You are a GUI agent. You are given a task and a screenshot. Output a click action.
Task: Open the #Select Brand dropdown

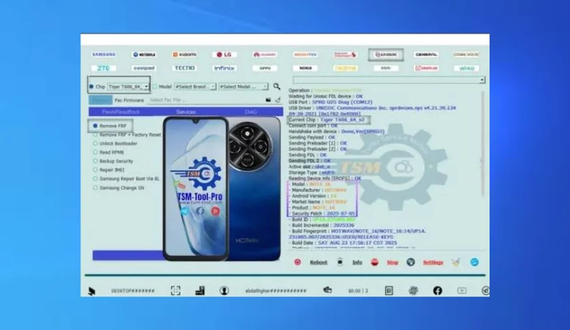[195, 87]
